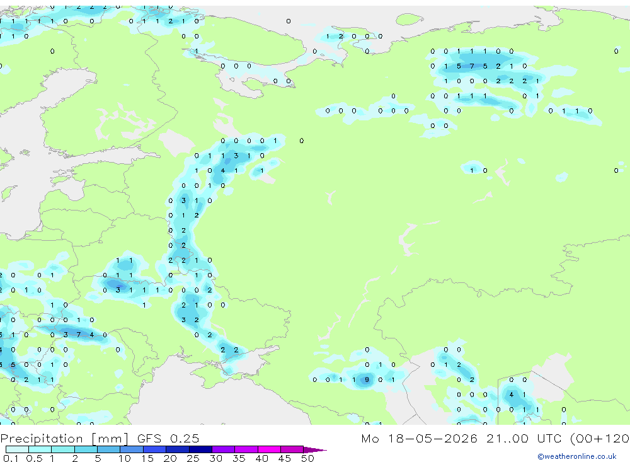Click the '10' legend scale label
630x462 pixels.
[x=124, y=458]
